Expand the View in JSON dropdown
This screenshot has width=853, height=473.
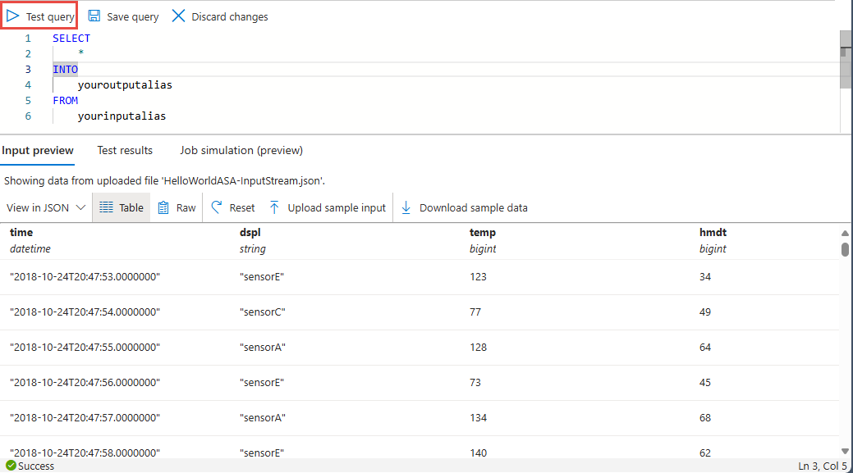46,207
